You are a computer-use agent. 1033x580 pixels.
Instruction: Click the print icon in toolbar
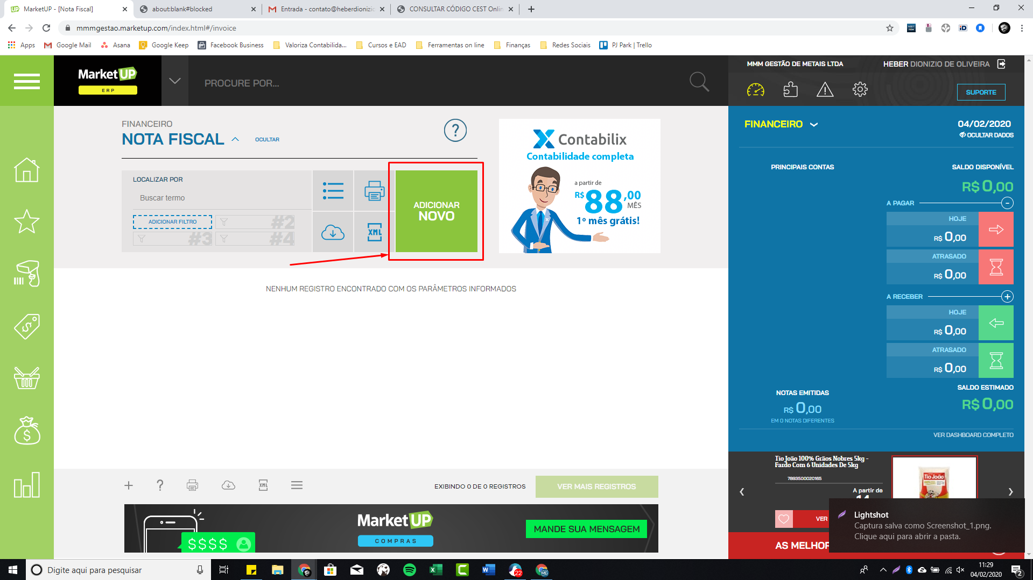pyautogui.click(x=374, y=191)
